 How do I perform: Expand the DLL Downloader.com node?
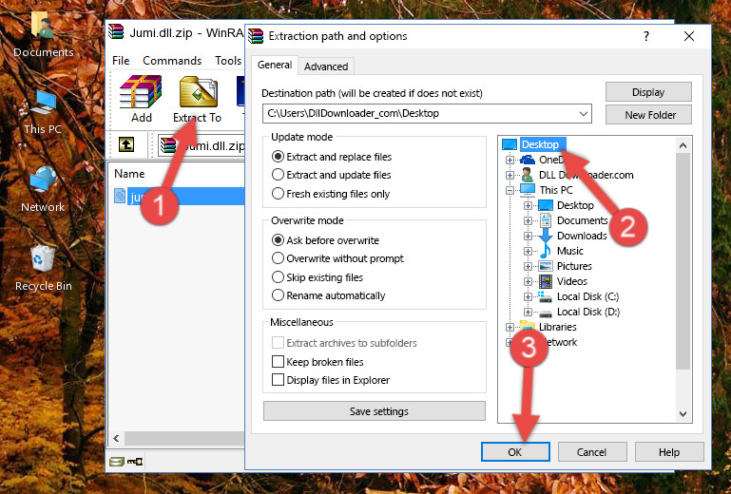coord(510,175)
